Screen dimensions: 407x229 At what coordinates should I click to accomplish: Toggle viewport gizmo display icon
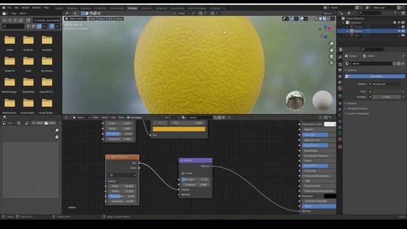(x=293, y=18)
